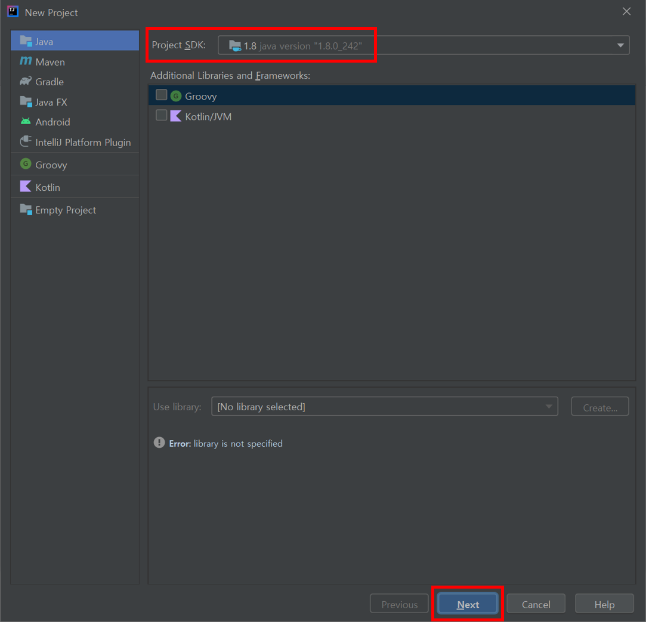Click the 'library is not specified' error text
This screenshot has height=622, width=646.
(238, 444)
